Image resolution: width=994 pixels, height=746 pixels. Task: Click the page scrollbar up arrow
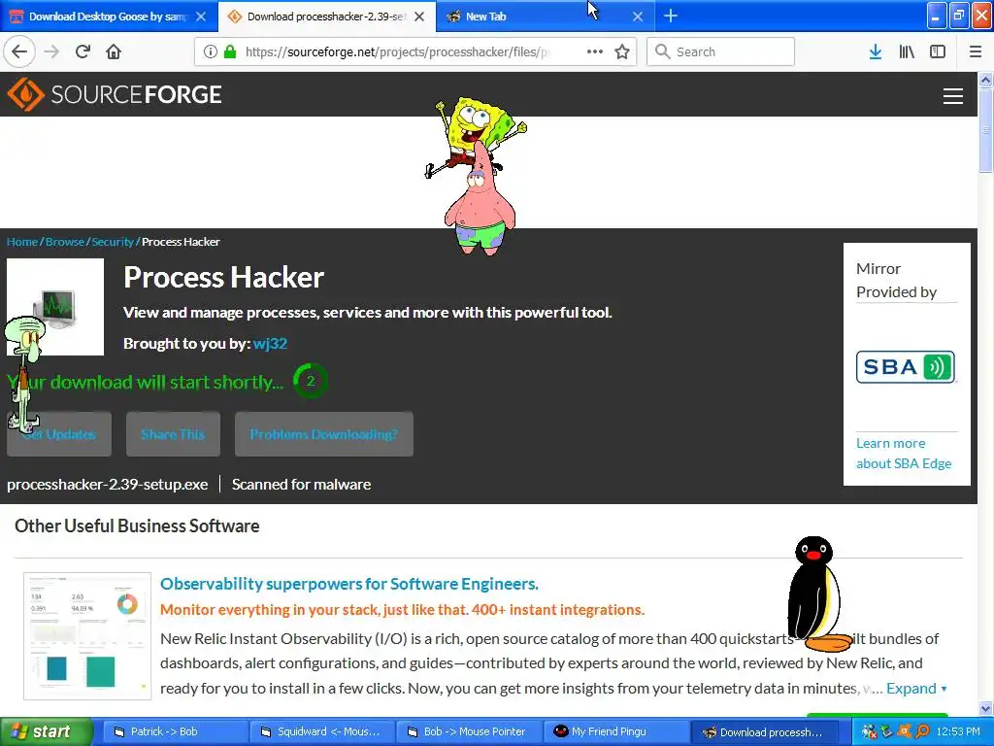[x=985, y=80]
